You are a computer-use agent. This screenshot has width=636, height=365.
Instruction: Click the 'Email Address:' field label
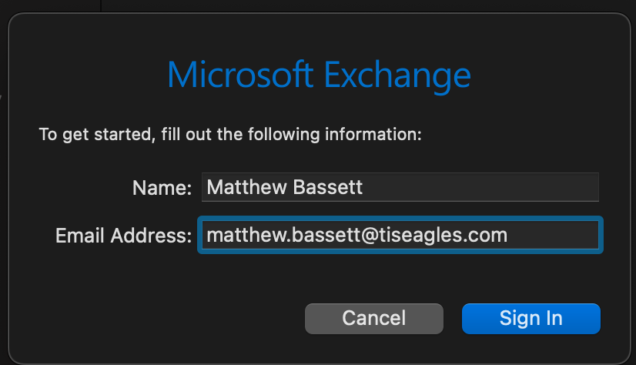click(123, 236)
